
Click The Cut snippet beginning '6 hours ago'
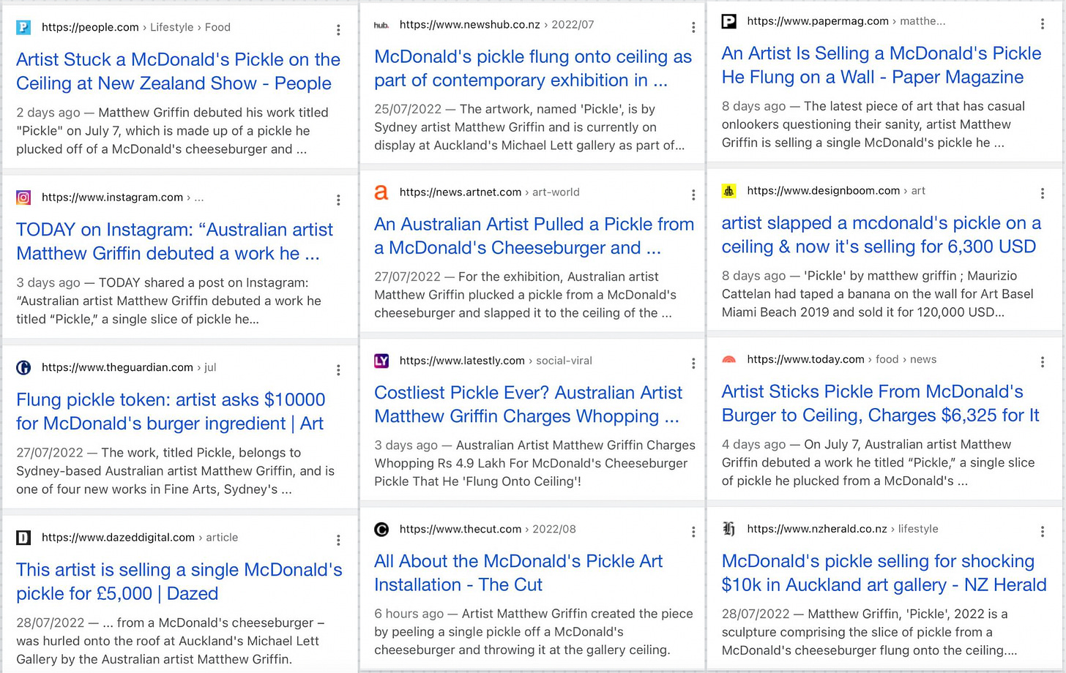tap(534, 631)
